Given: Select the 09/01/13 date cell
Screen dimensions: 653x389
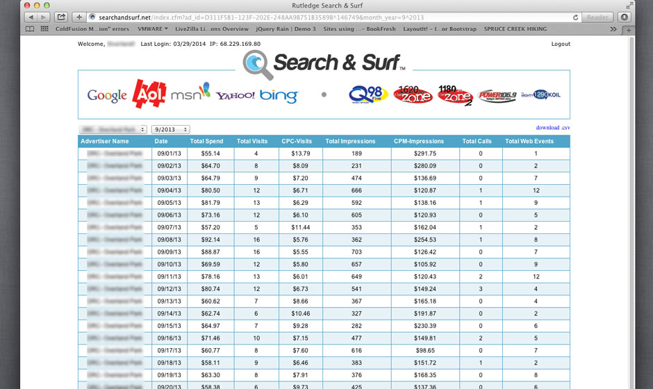Looking at the screenshot, I should click(169, 154).
